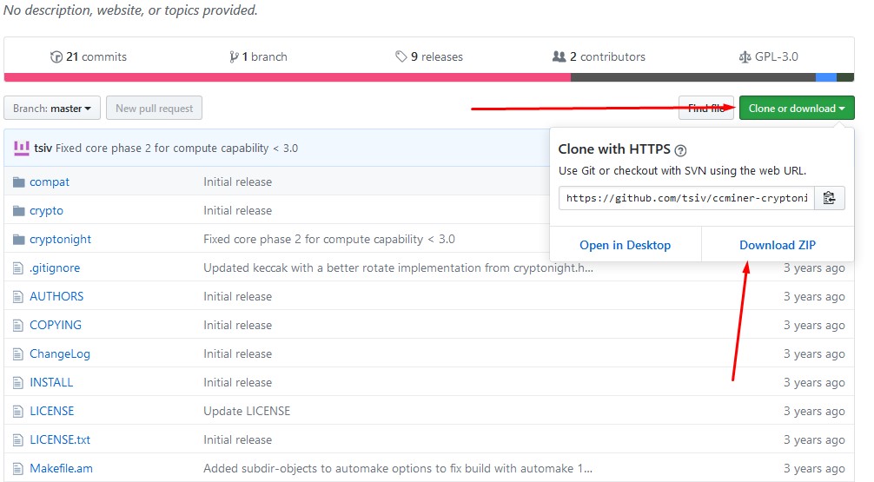Open the LICENSE.txt file

(x=60, y=439)
